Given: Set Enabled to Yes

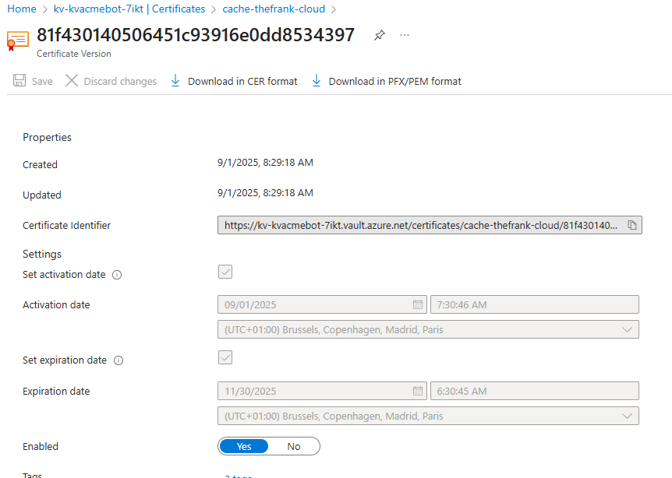Looking at the screenshot, I should click(244, 446).
